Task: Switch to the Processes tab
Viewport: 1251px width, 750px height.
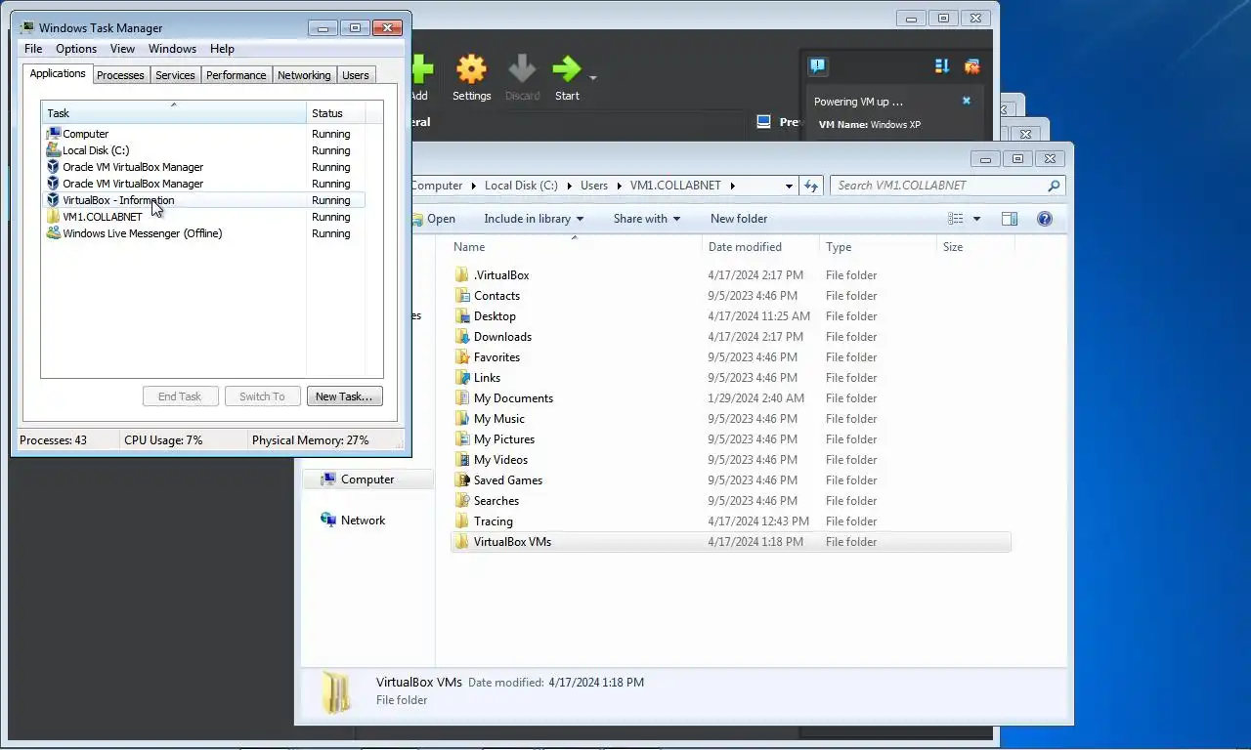Action: click(120, 75)
